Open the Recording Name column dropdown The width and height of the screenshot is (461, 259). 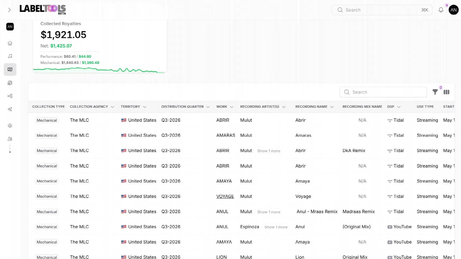[x=332, y=107]
